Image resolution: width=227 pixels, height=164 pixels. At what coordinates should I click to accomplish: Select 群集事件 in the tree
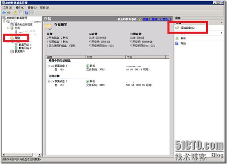[x=20, y=52]
